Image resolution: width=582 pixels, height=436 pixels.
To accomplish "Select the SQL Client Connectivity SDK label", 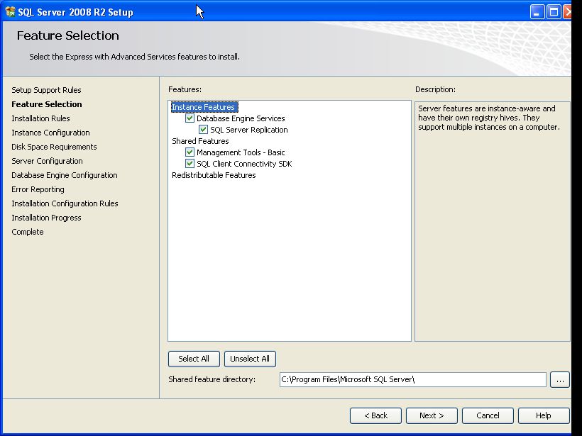I will click(244, 164).
